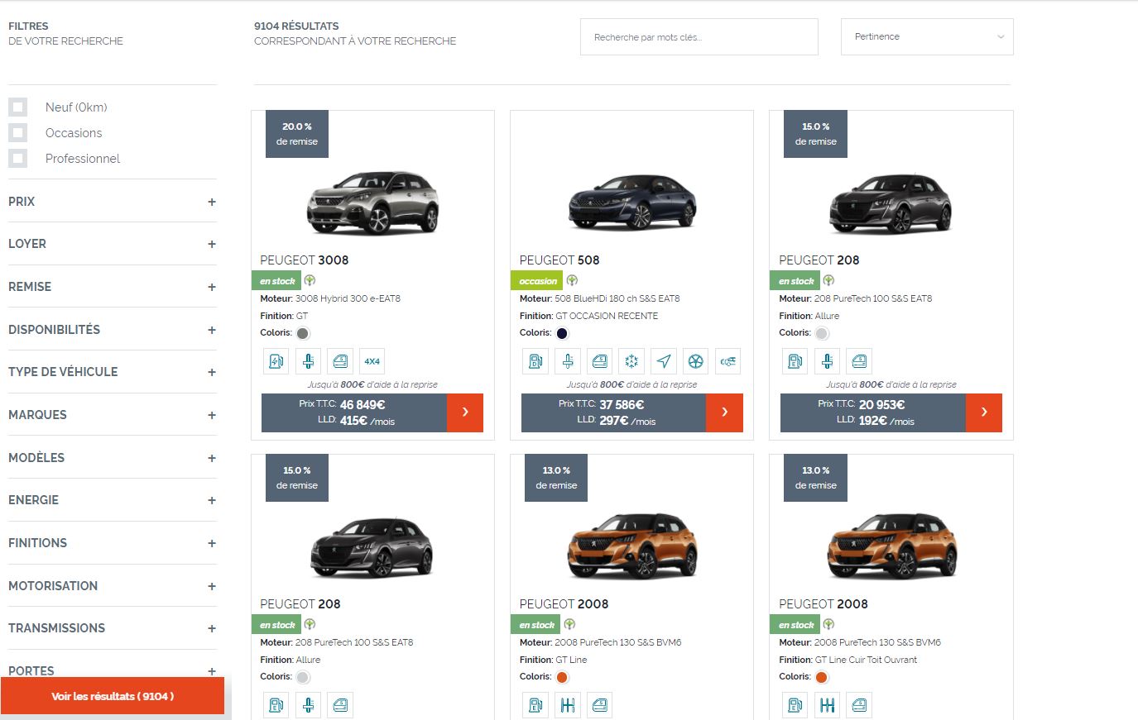Click the GPS navigation arrow icon on the 508 card
The image size is (1138, 720).
coord(664,361)
